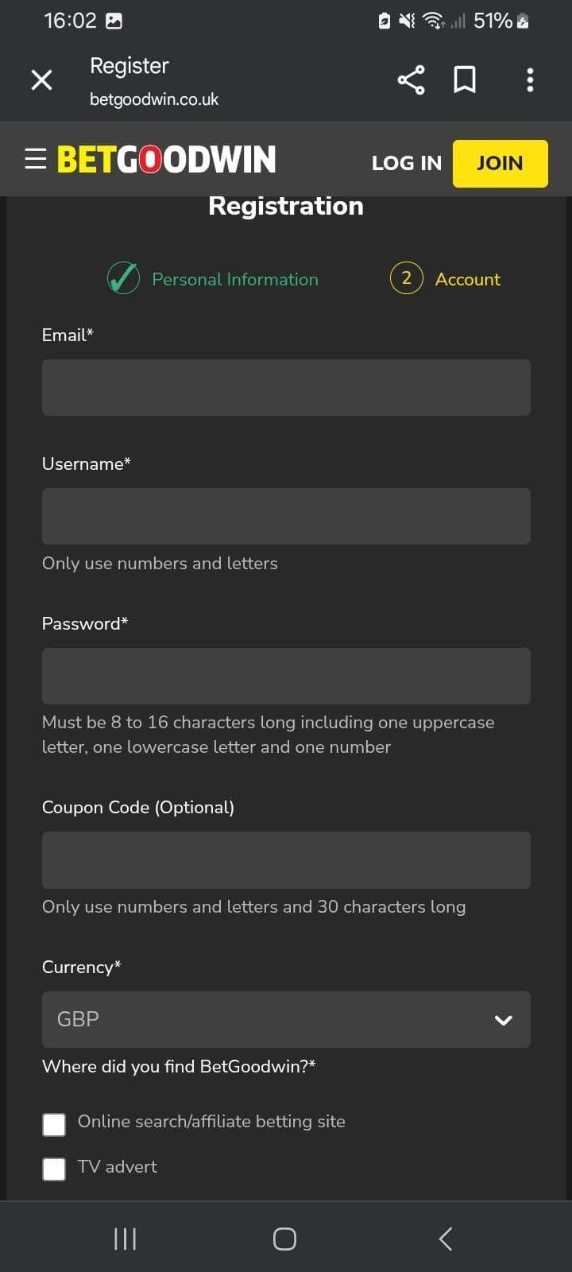
Task: Check Online search/affiliate betting site option
Action: click(54, 1124)
